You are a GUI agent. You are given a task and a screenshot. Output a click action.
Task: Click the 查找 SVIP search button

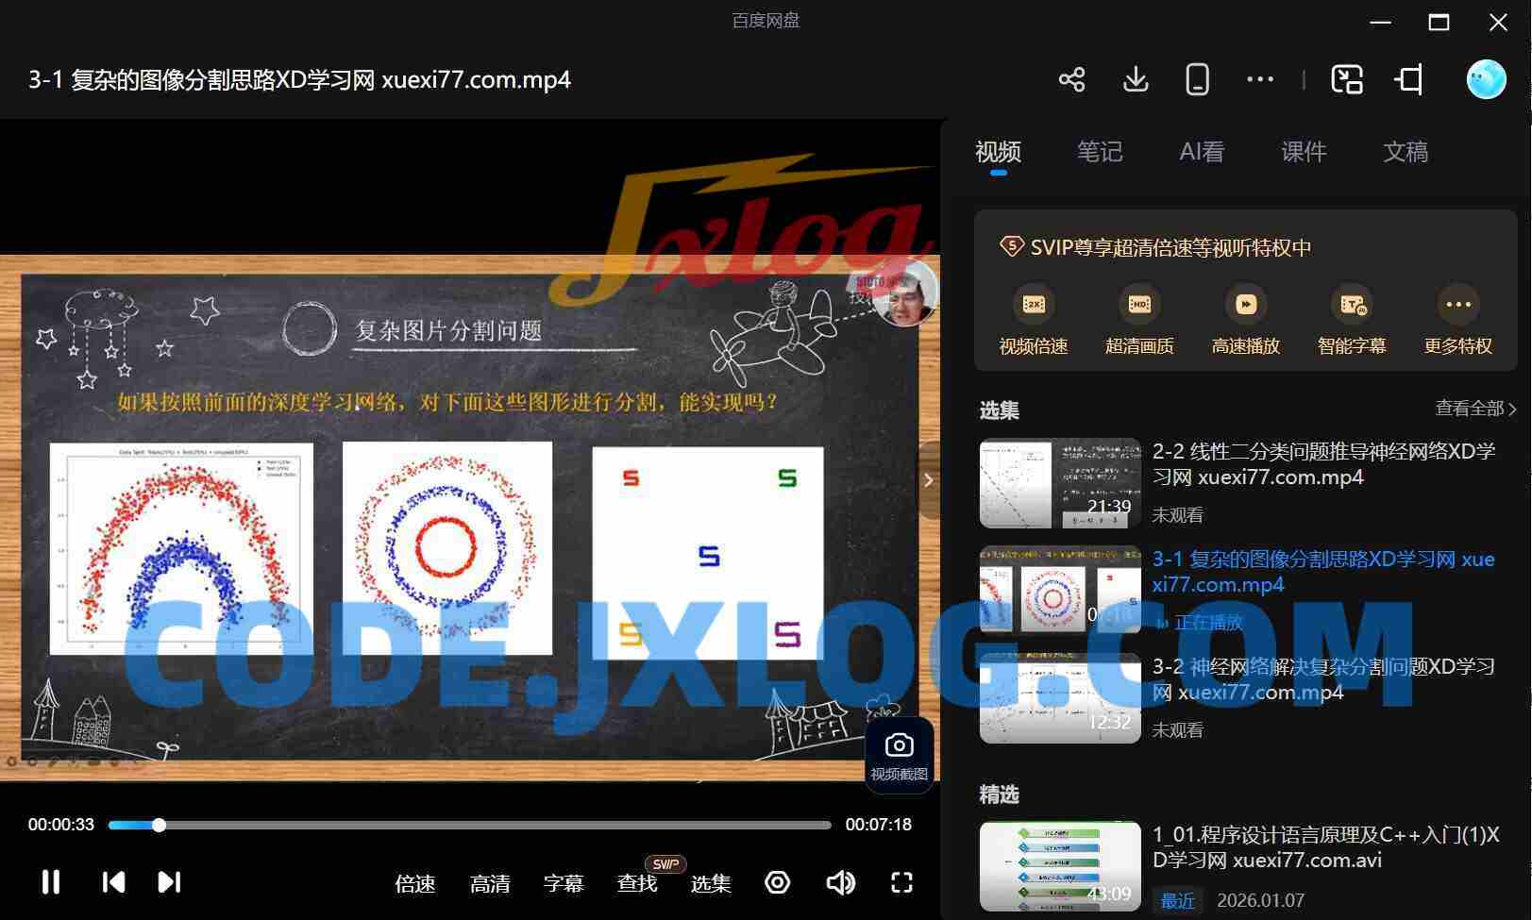click(637, 883)
